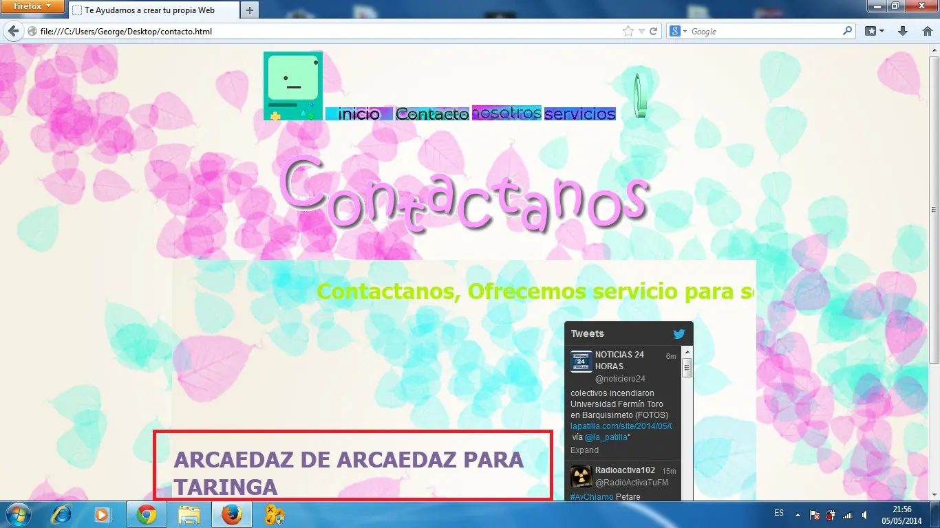
Task: Bookmark this page with the star icon
Action: click(628, 31)
